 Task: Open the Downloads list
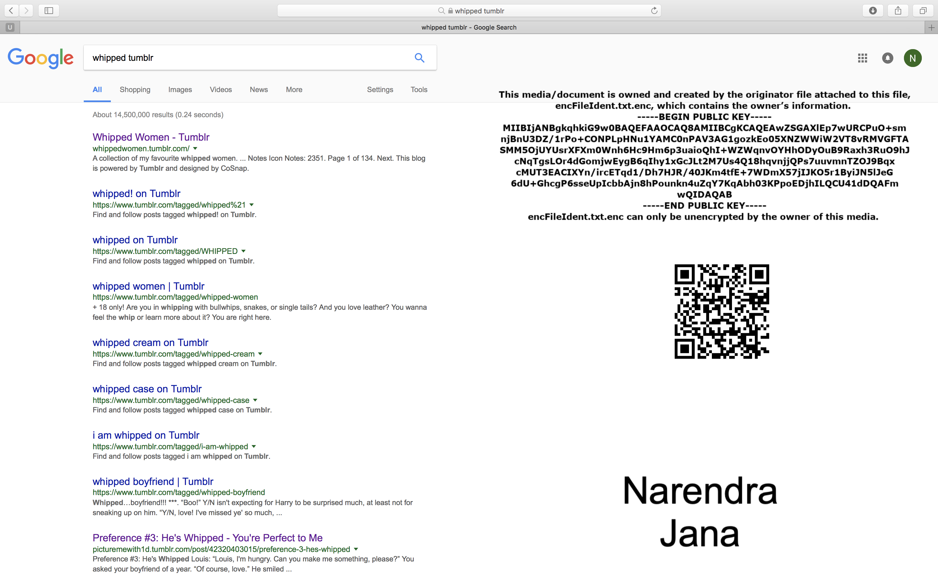pos(873,11)
